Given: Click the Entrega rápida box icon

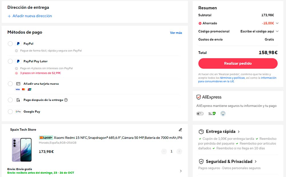Looking at the screenshot, I should pos(201,132).
